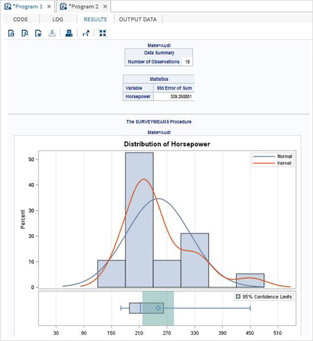This screenshot has height=341, width=313.
Task: Open the LOG tab
Action: (57, 19)
